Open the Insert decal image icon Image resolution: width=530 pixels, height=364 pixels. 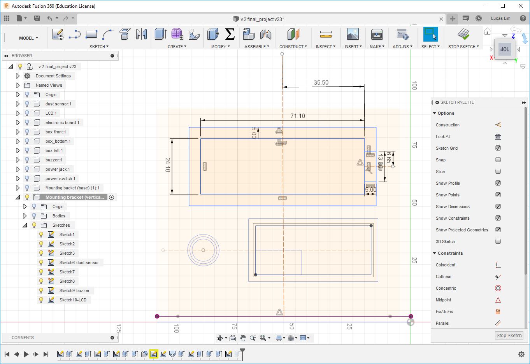pyautogui.click(x=353, y=34)
